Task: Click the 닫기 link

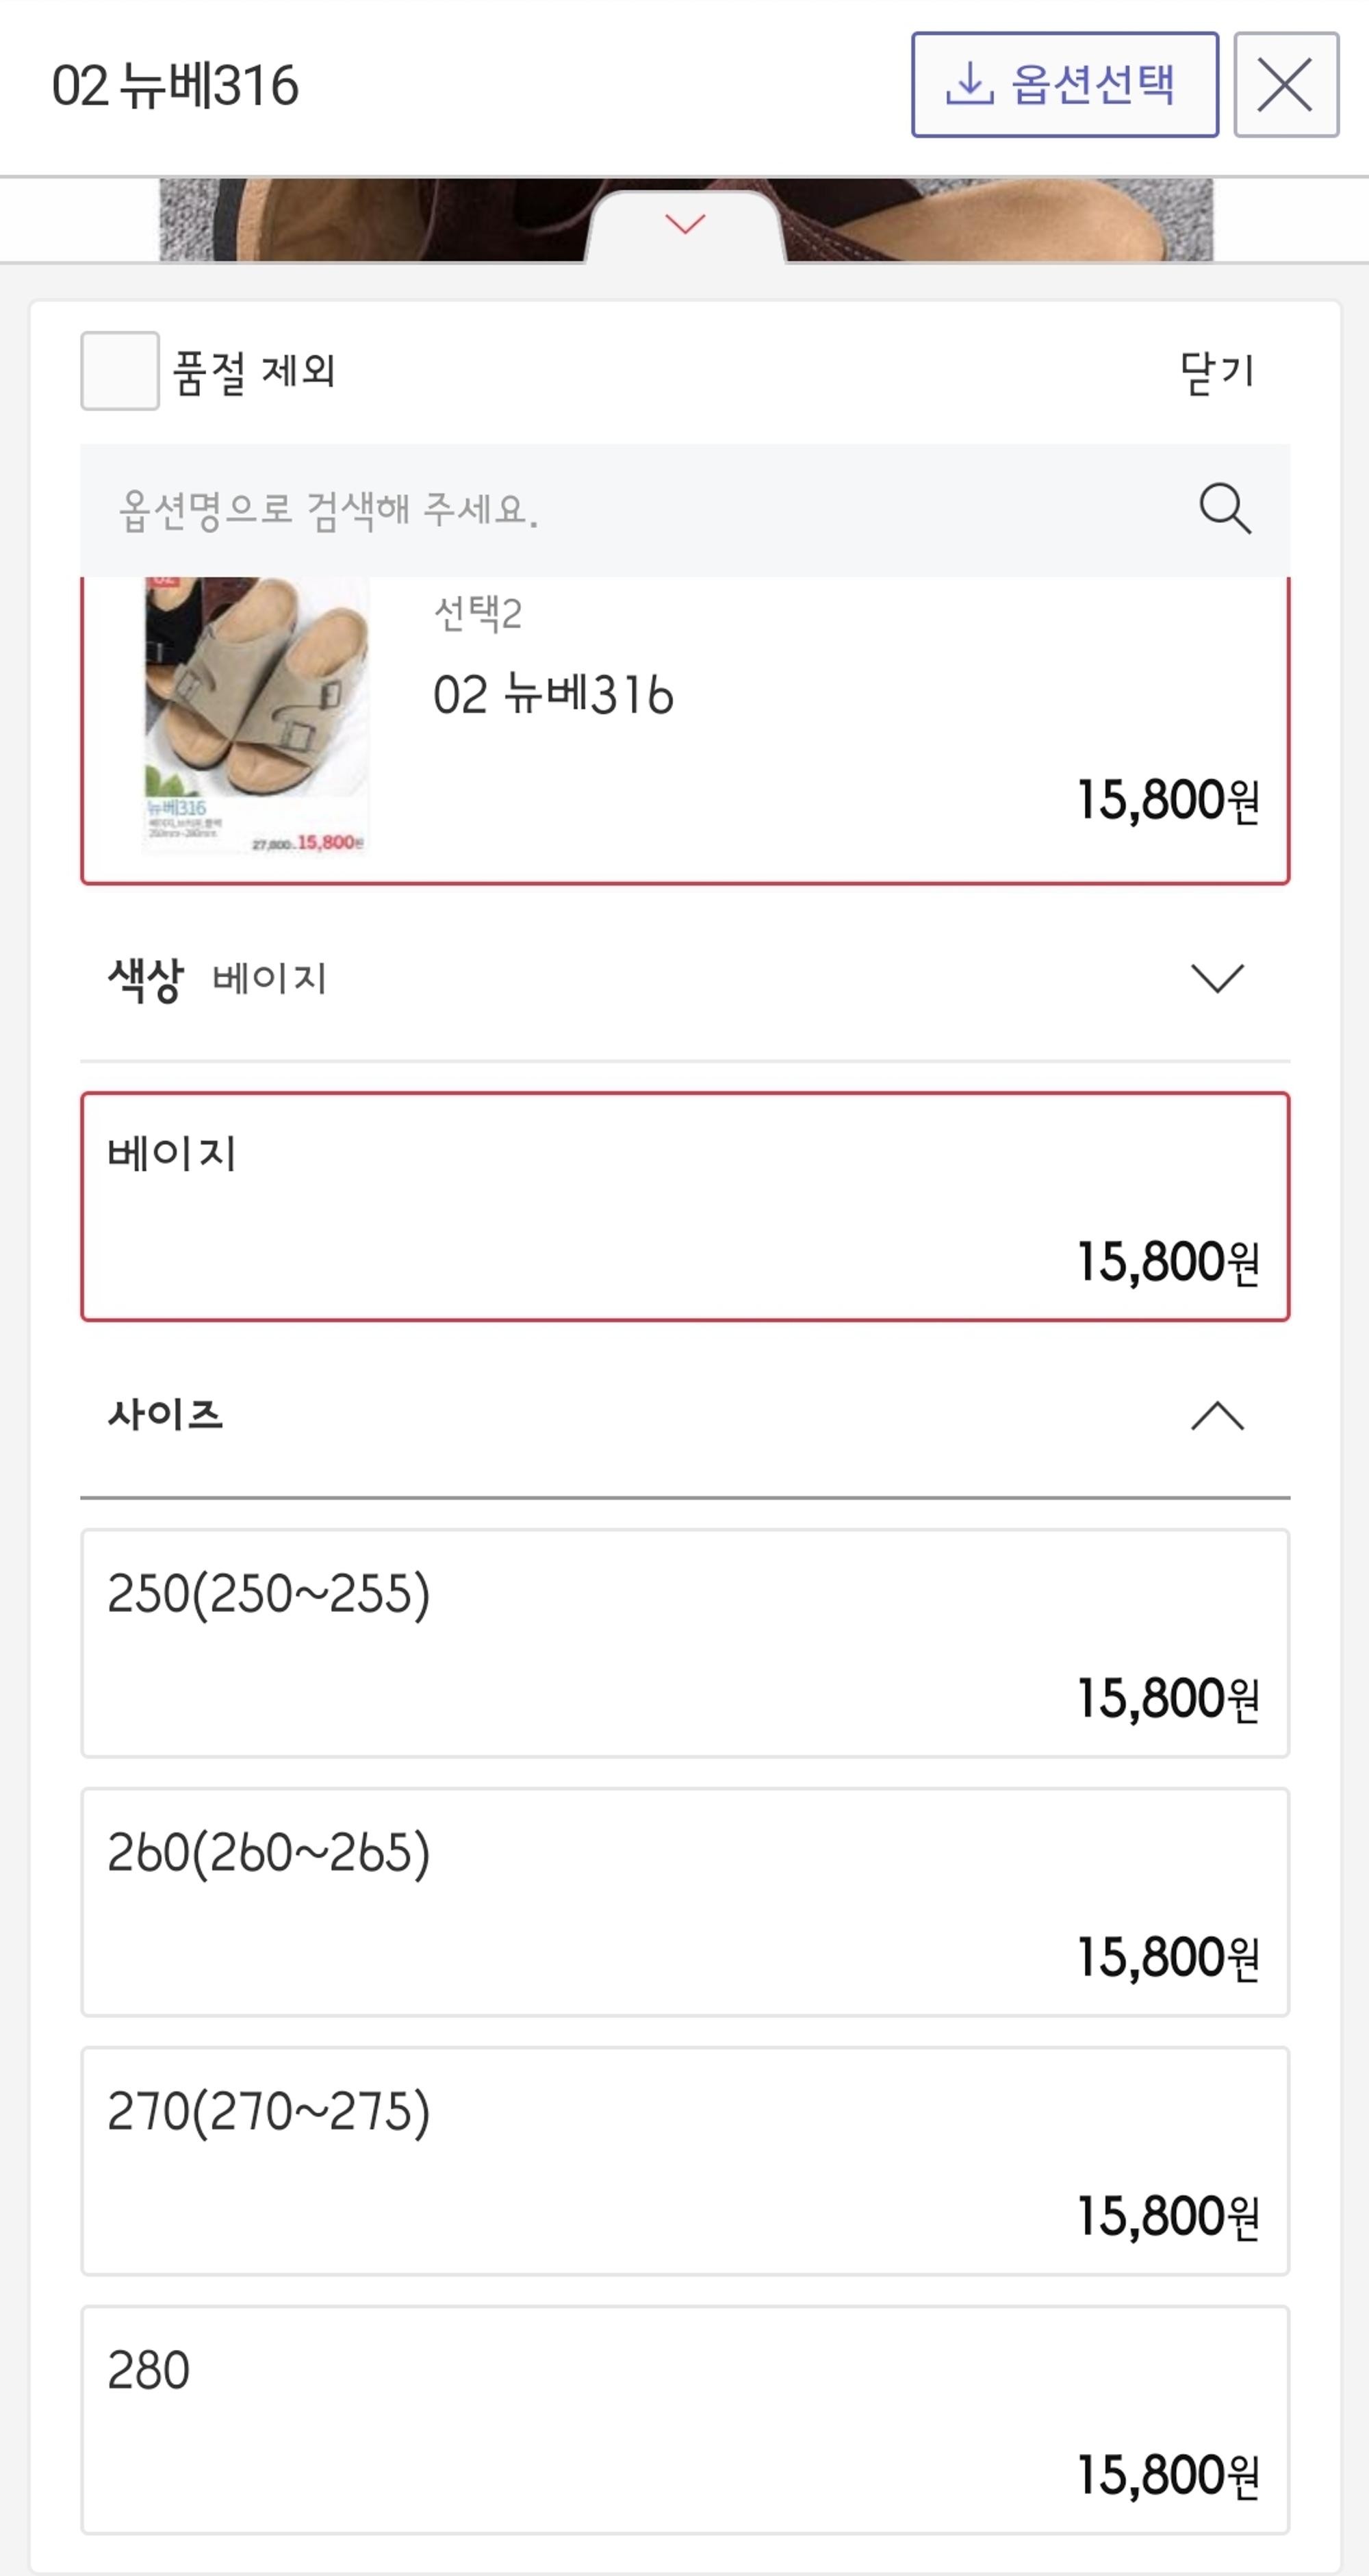Action: click(1216, 372)
